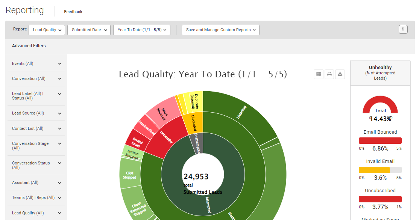This screenshot has width=416, height=220.
Task: Select the Duplicate (Internal) chart segment
Action: pos(196,102)
